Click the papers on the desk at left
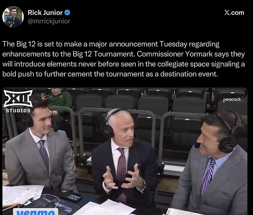 [22, 195]
